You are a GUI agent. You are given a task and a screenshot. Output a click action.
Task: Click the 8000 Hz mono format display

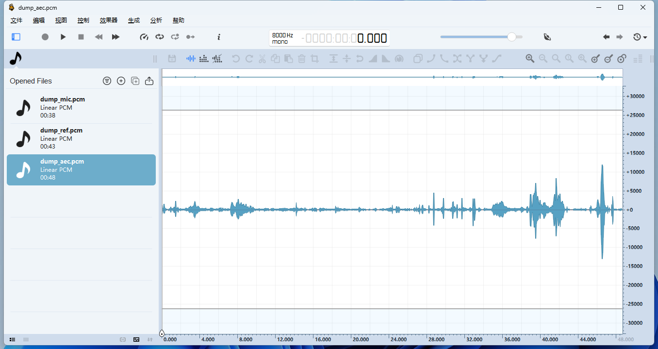click(x=283, y=38)
